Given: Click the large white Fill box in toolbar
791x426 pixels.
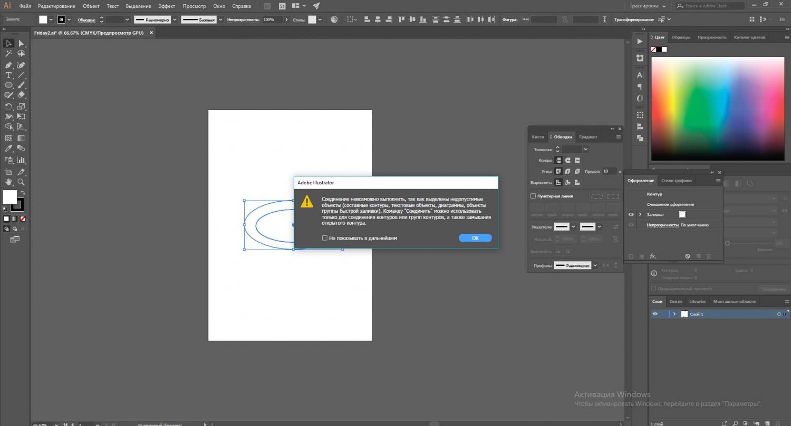Looking at the screenshot, I should click(x=10, y=197).
